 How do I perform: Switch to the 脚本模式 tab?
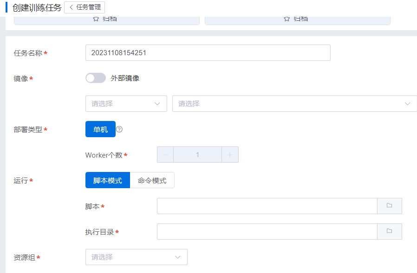click(x=108, y=180)
